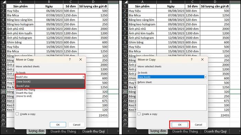Close the right Move or Copy dialog with X
Image resolution: width=241 pixels, height=135 pixels.
(202, 60)
